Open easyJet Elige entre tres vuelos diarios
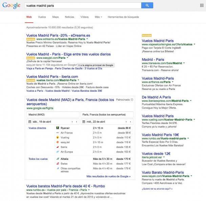206x201 pixels. tap(68, 54)
